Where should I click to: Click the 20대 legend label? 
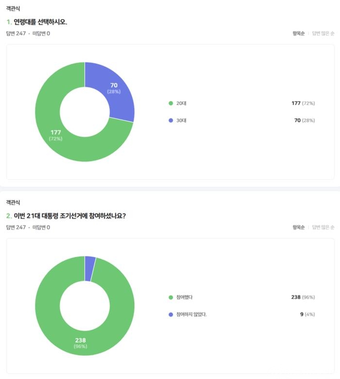181,103
